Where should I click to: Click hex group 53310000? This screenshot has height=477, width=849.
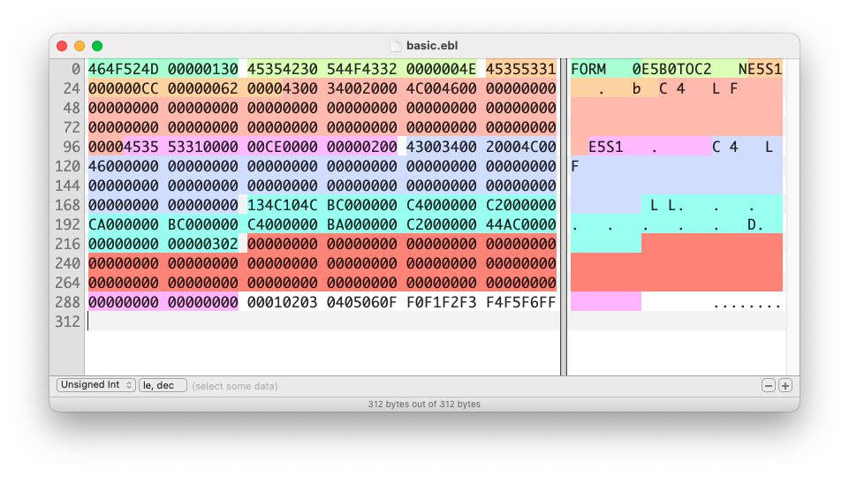point(202,147)
